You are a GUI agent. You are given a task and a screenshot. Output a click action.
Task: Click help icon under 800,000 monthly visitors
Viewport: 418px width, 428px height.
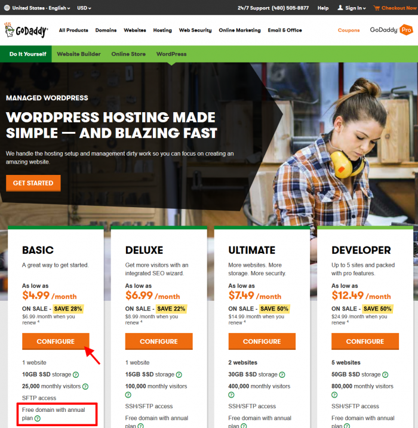pos(334,395)
